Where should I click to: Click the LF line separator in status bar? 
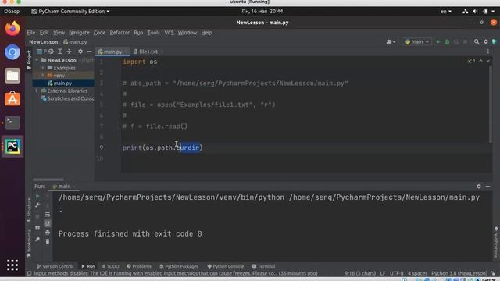383,273
